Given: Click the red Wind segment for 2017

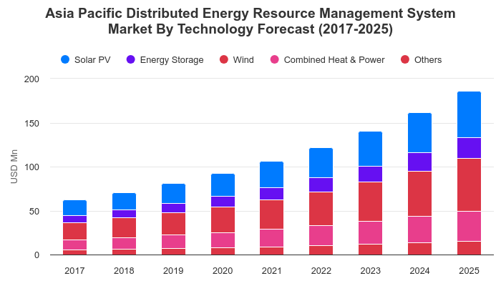Looking at the screenshot, I should click(74, 231).
